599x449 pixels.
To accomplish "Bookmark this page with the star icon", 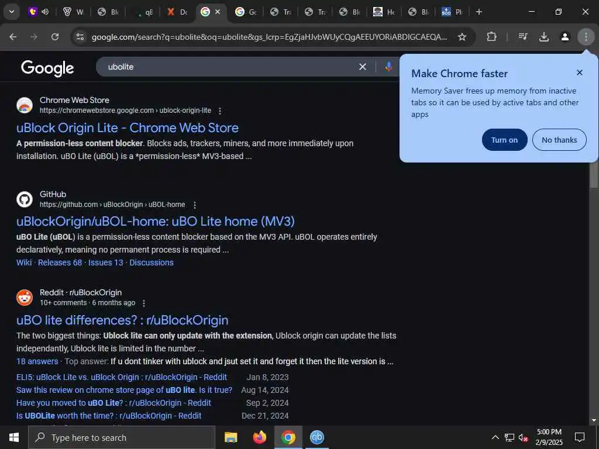I will coord(462,37).
